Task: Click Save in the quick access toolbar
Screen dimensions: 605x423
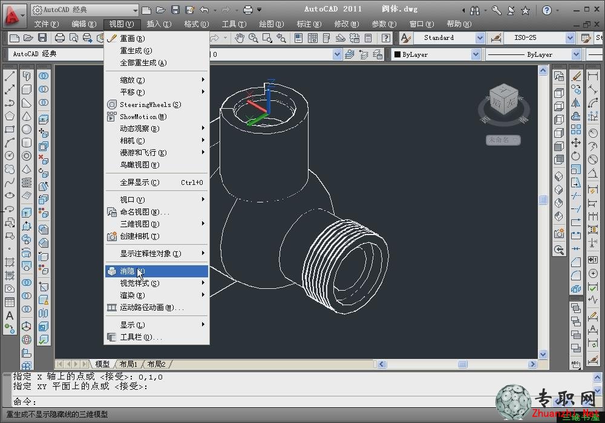Action: coord(175,10)
